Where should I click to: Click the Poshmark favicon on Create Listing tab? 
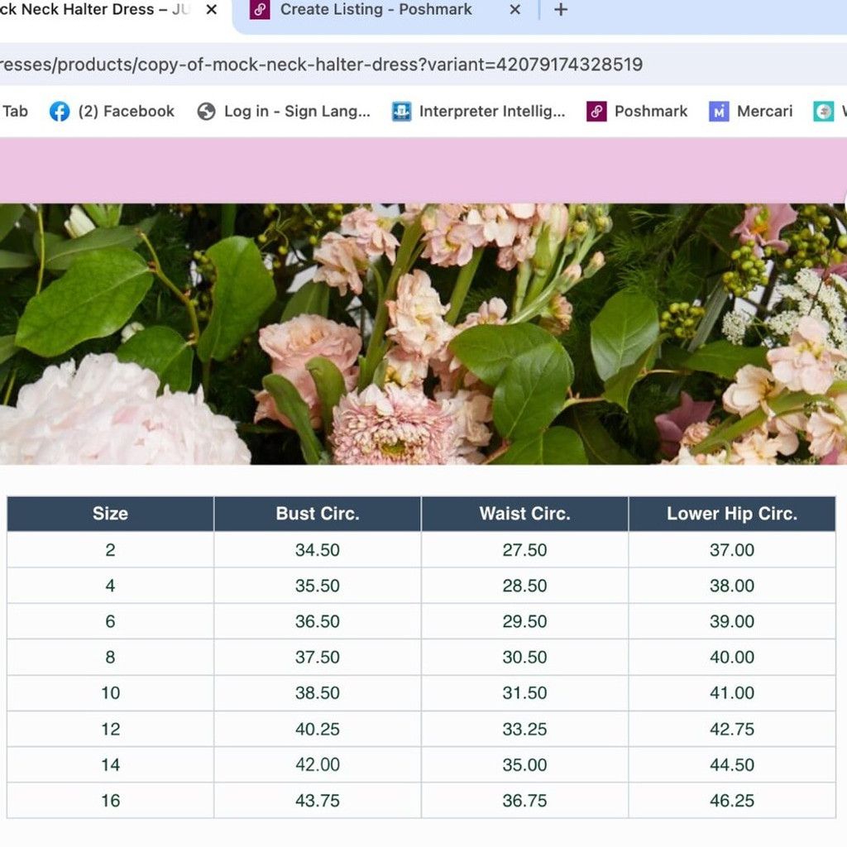pyautogui.click(x=260, y=9)
